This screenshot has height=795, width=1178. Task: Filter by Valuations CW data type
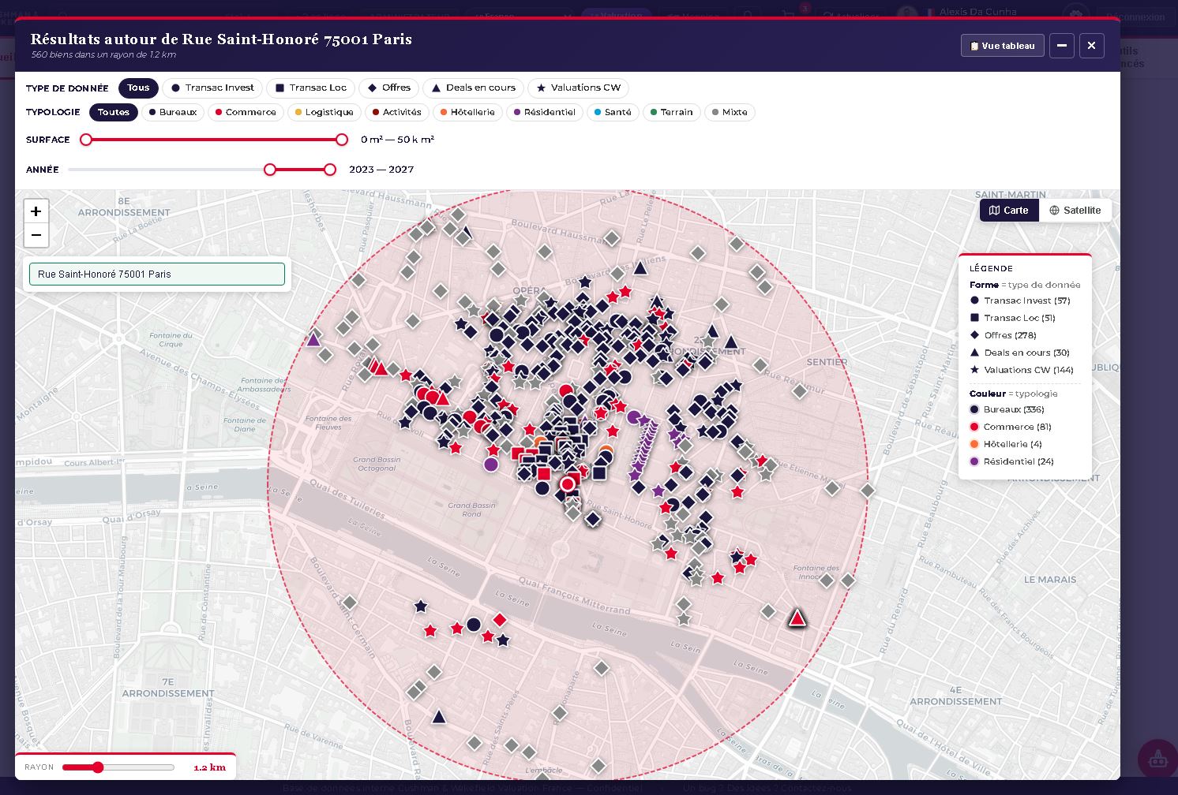(x=578, y=88)
